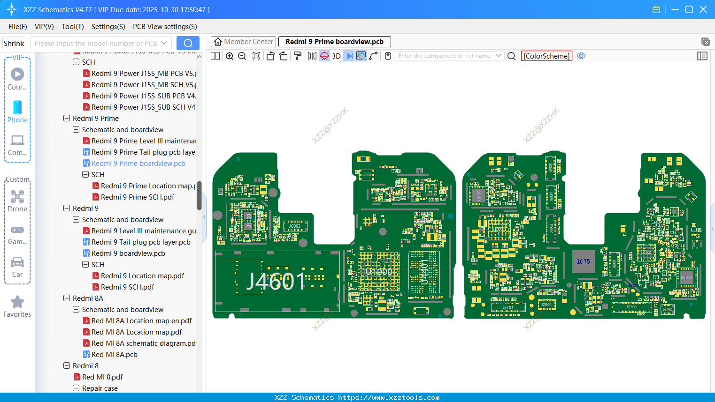The image size is (715, 402).
Task: Switch to the Member Center tab
Action: pos(244,42)
